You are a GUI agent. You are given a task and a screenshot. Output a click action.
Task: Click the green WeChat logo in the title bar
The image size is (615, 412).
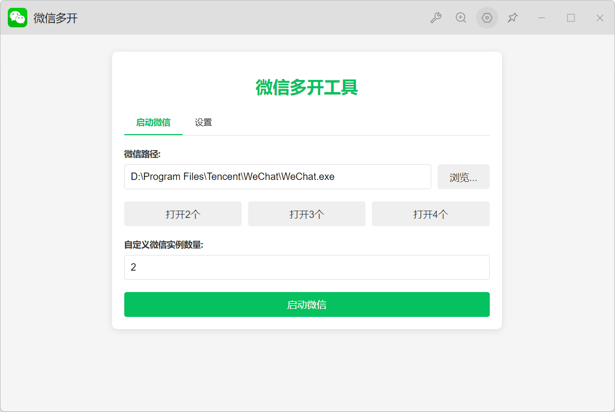[18, 18]
